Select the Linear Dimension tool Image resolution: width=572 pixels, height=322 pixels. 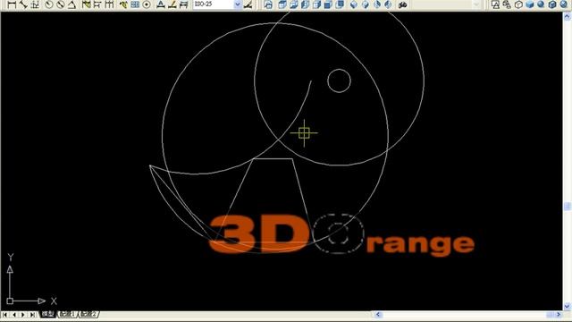(12, 4)
